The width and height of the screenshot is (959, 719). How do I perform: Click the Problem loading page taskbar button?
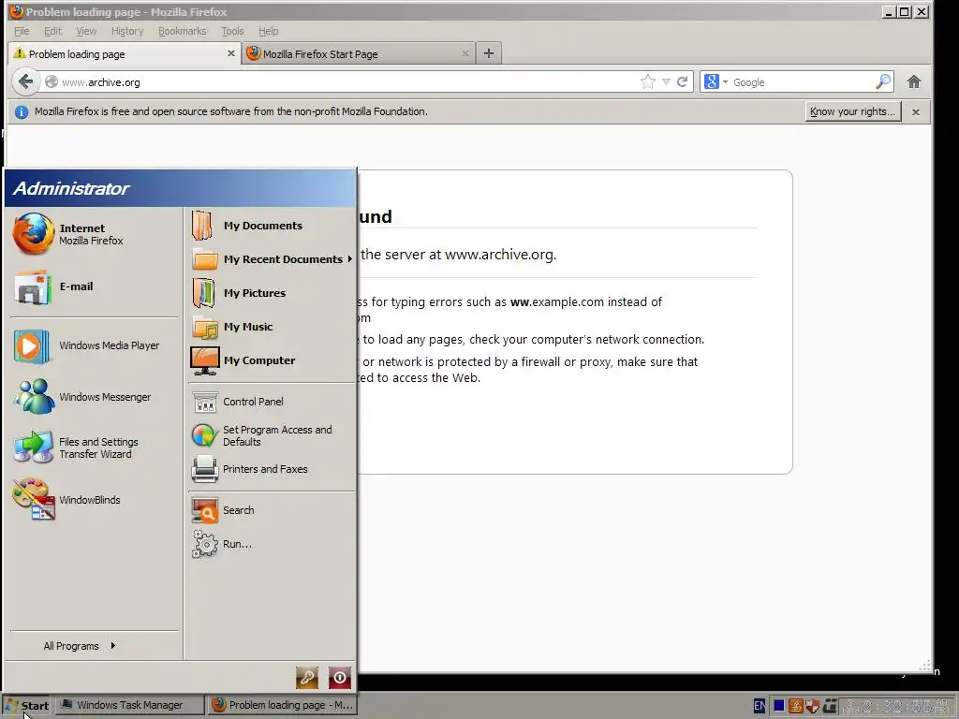tap(282, 705)
